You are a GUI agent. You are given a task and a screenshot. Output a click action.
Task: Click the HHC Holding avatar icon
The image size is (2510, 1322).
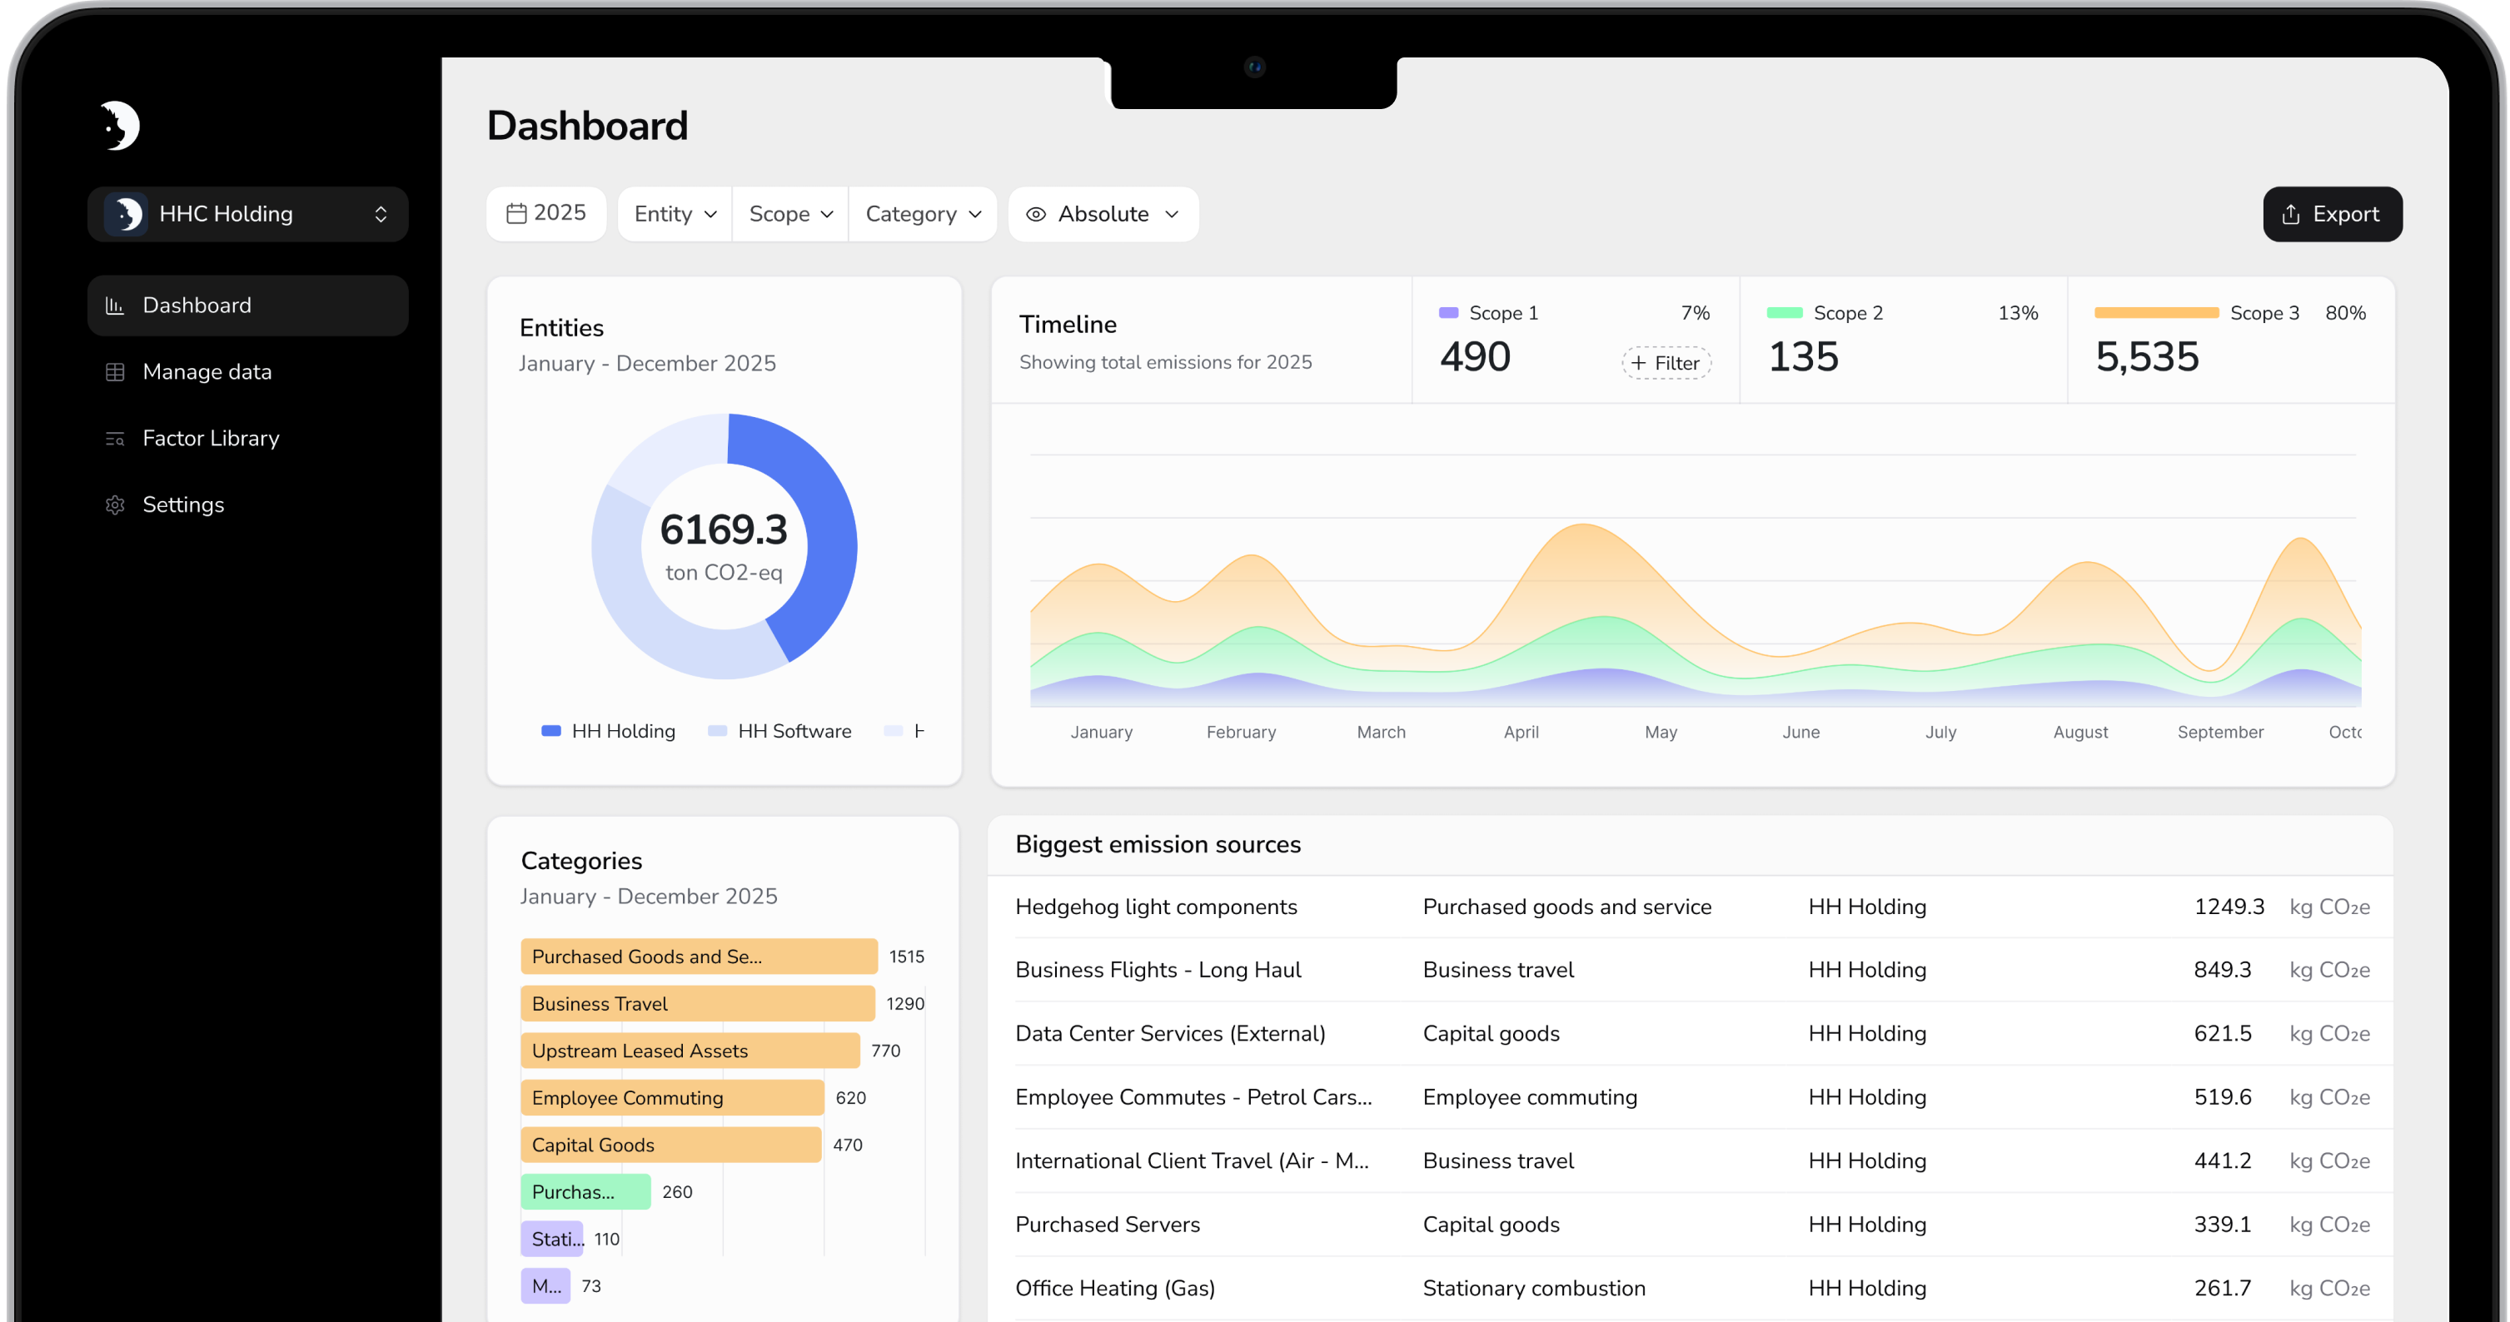click(x=127, y=214)
